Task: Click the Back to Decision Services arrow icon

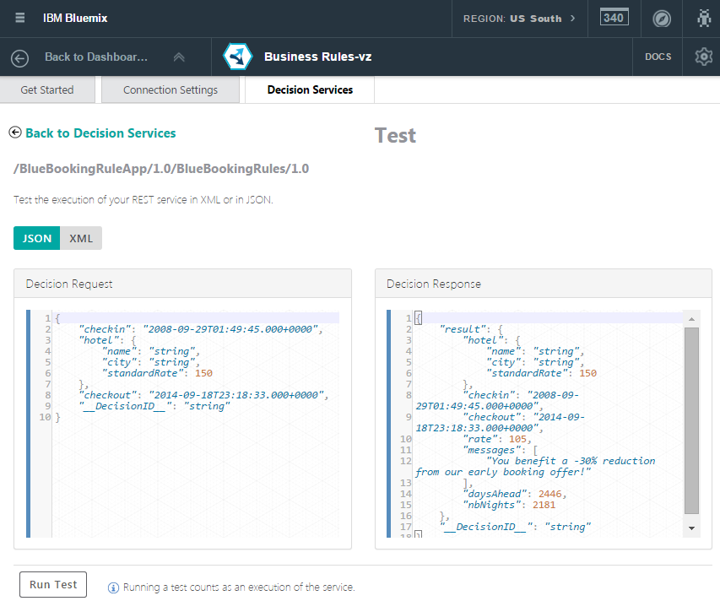Action: pos(15,133)
